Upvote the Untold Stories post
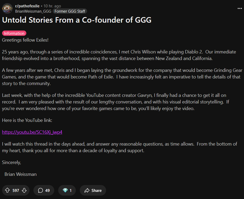This screenshot has width=244, height=199. tap(7, 190)
